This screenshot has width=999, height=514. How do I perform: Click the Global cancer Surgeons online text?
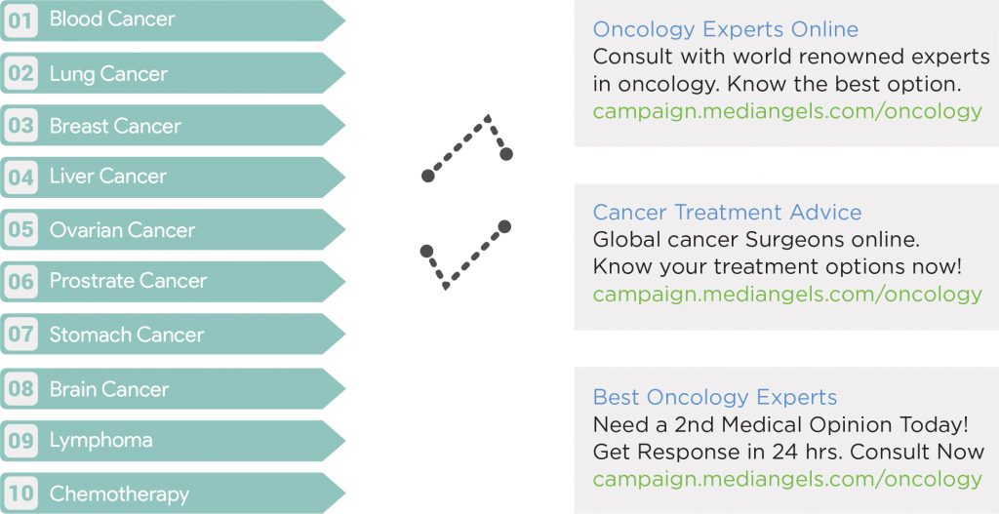pos(756,240)
